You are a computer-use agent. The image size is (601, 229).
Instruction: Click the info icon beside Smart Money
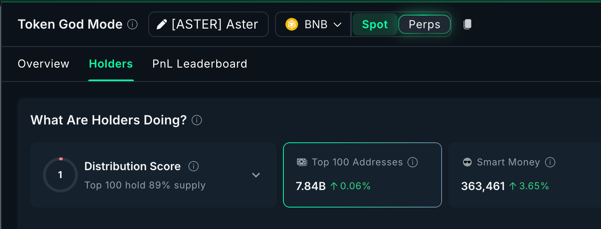coord(550,162)
